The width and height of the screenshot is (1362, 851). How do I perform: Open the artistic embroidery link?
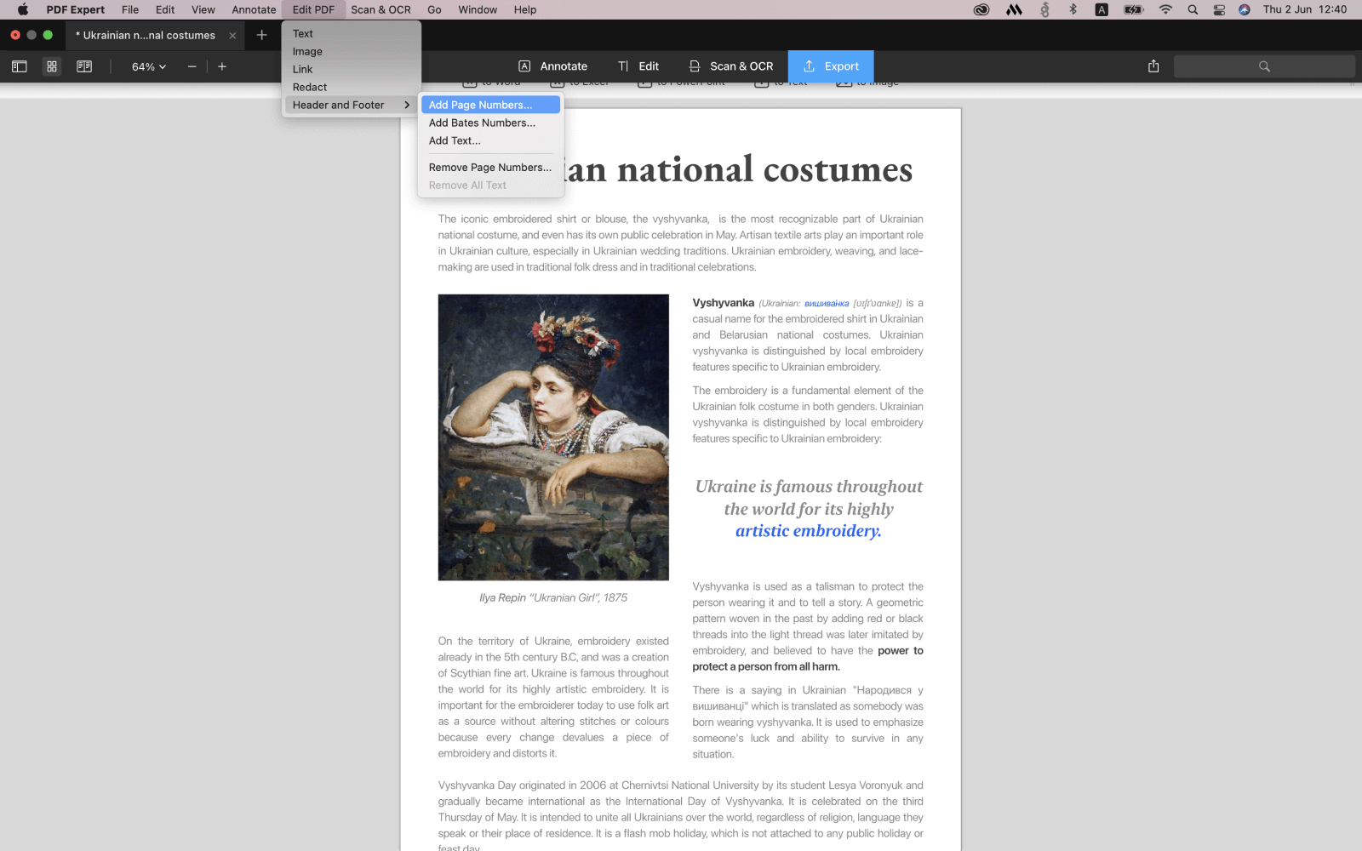(x=809, y=531)
